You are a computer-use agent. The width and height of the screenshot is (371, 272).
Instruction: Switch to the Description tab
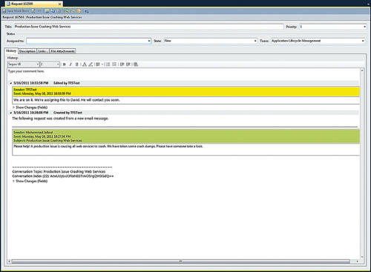[x=27, y=51]
